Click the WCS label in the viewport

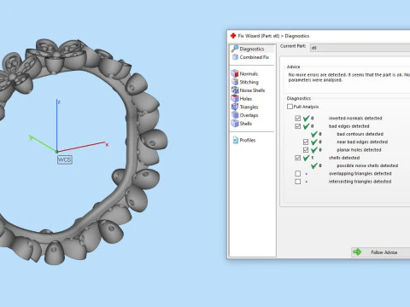tap(65, 159)
